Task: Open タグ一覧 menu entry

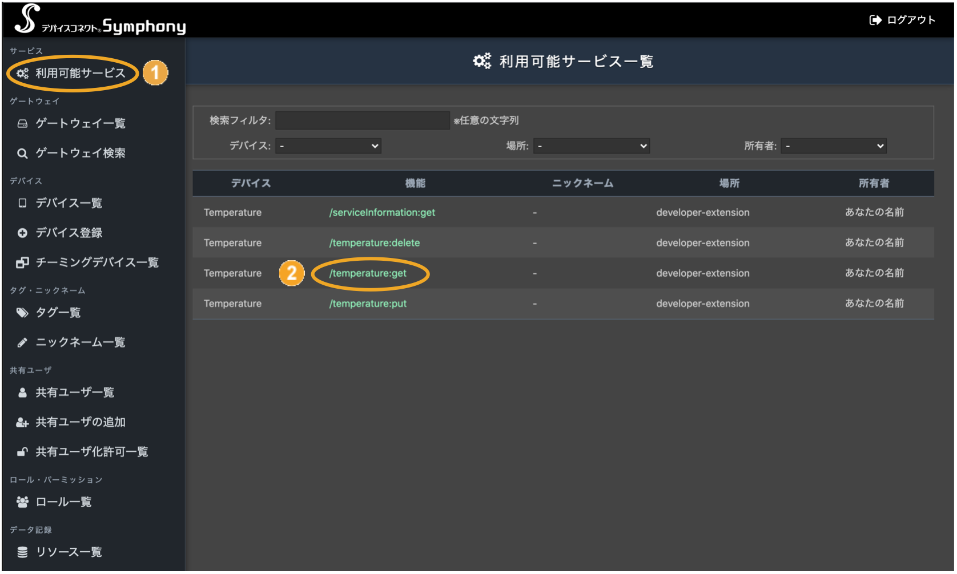Action: coord(58,313)
